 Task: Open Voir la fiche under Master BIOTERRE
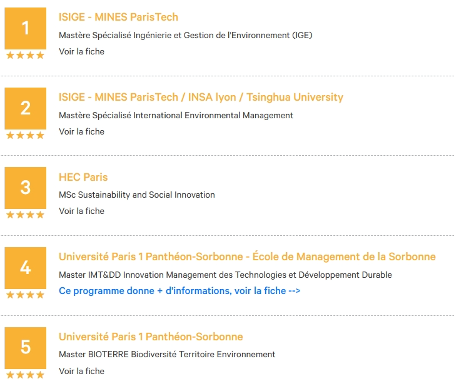pyautogui.click(x=81, y=371)
